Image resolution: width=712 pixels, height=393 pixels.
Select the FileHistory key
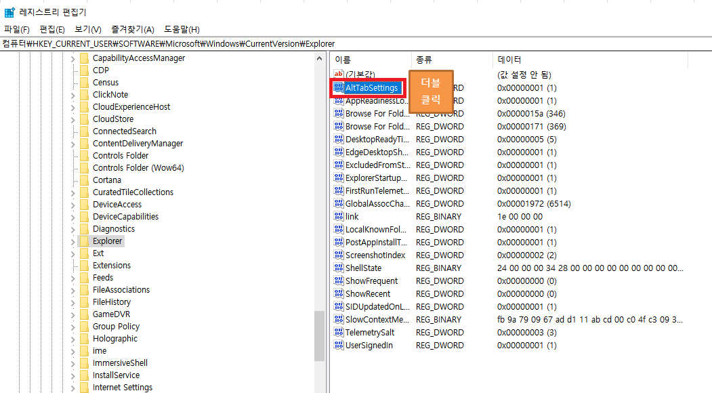[111, 302]
